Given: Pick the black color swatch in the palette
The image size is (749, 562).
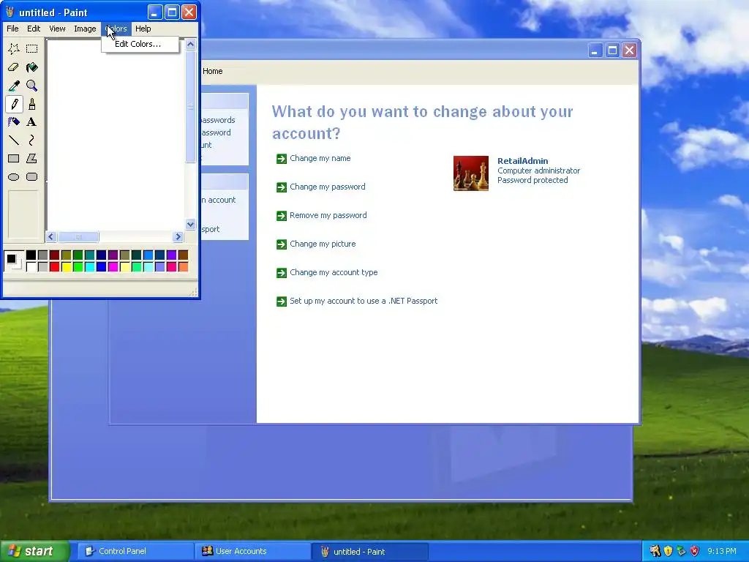Looking at the screenshot, I should coord(31,255).
